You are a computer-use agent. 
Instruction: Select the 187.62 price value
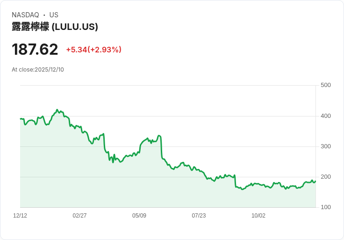[x=35, y=50]
